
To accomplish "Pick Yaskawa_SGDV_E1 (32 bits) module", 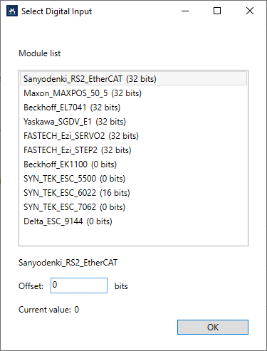I will coord(133,122).
